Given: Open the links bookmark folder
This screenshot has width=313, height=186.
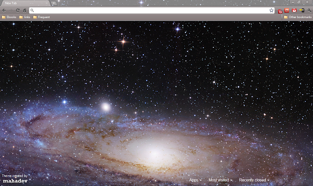Looking at the screenshot, I should (x=25, y=17).
